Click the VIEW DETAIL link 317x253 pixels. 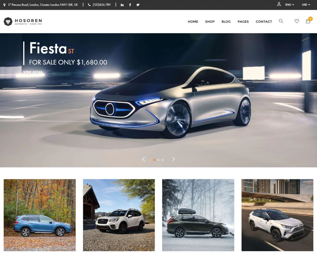coord(33,72)
